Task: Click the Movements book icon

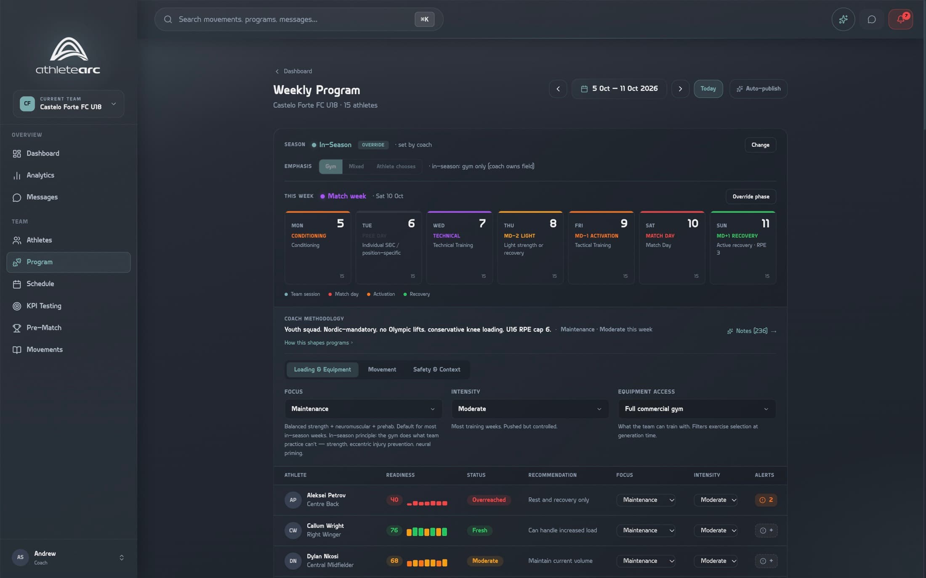Action: 17,350
